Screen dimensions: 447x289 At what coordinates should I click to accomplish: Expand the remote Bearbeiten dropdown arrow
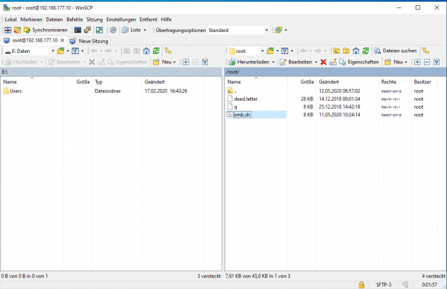(316, 62)
